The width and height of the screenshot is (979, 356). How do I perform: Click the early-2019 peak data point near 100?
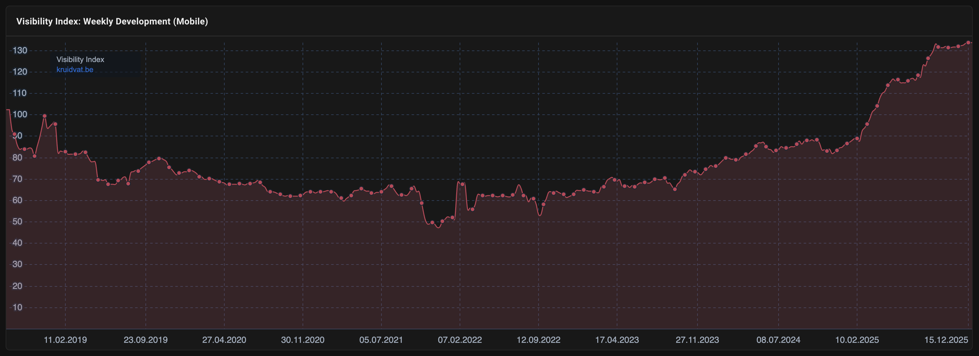click(x=45, y=116)
